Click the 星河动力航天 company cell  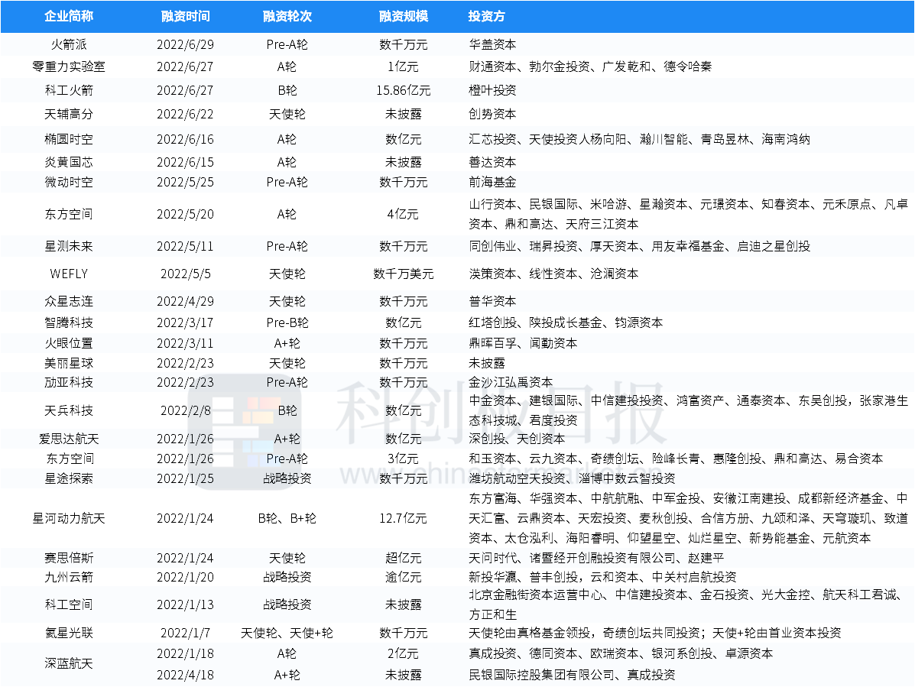click(x=69, y=519)
